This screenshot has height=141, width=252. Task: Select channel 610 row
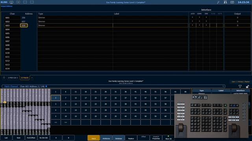(x=127, y=53)
